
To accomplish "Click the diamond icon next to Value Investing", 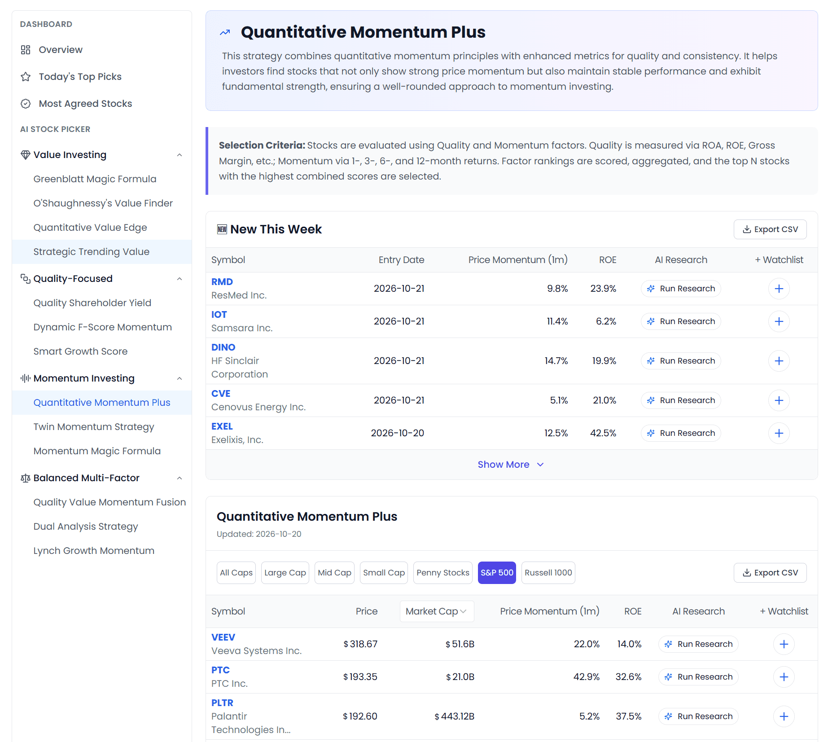I will tap(26, 155).
